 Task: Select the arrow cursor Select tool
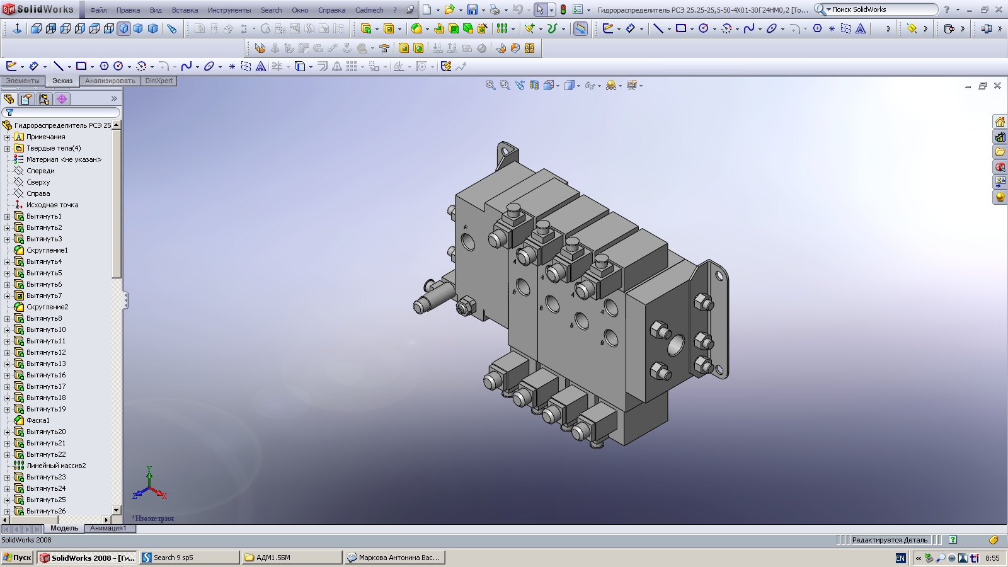pos(540,9)
